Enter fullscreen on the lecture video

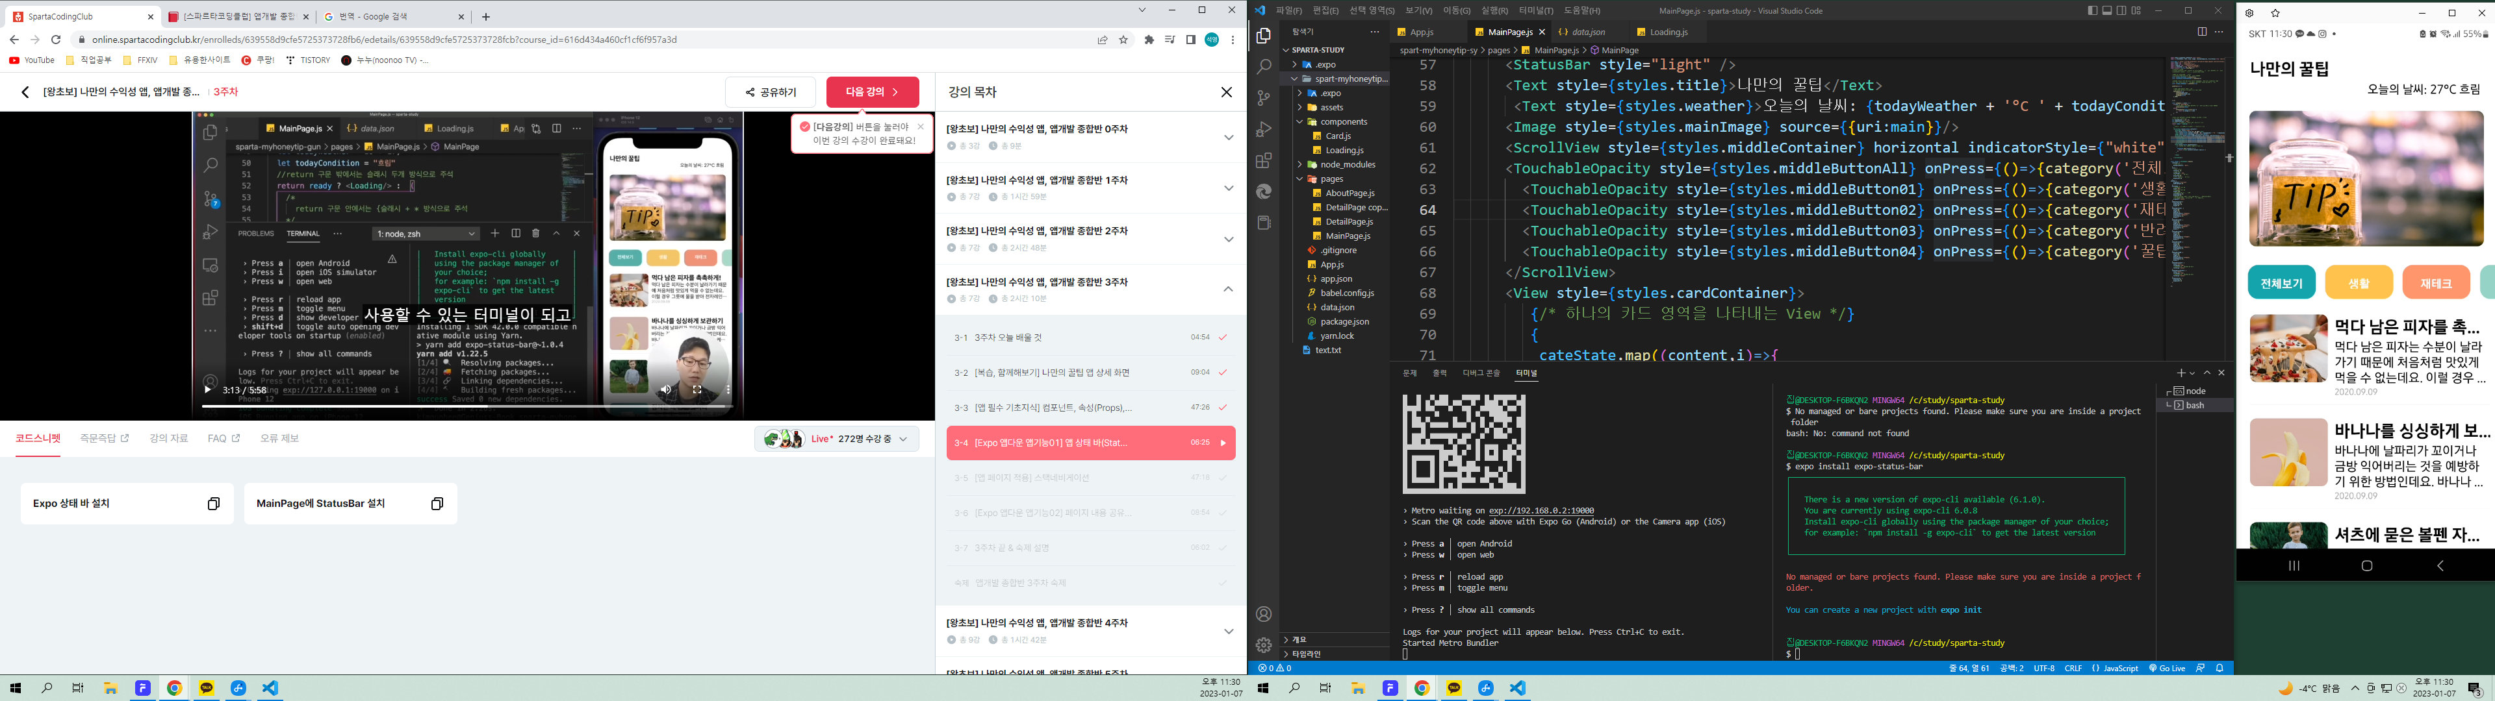[697, 390]
